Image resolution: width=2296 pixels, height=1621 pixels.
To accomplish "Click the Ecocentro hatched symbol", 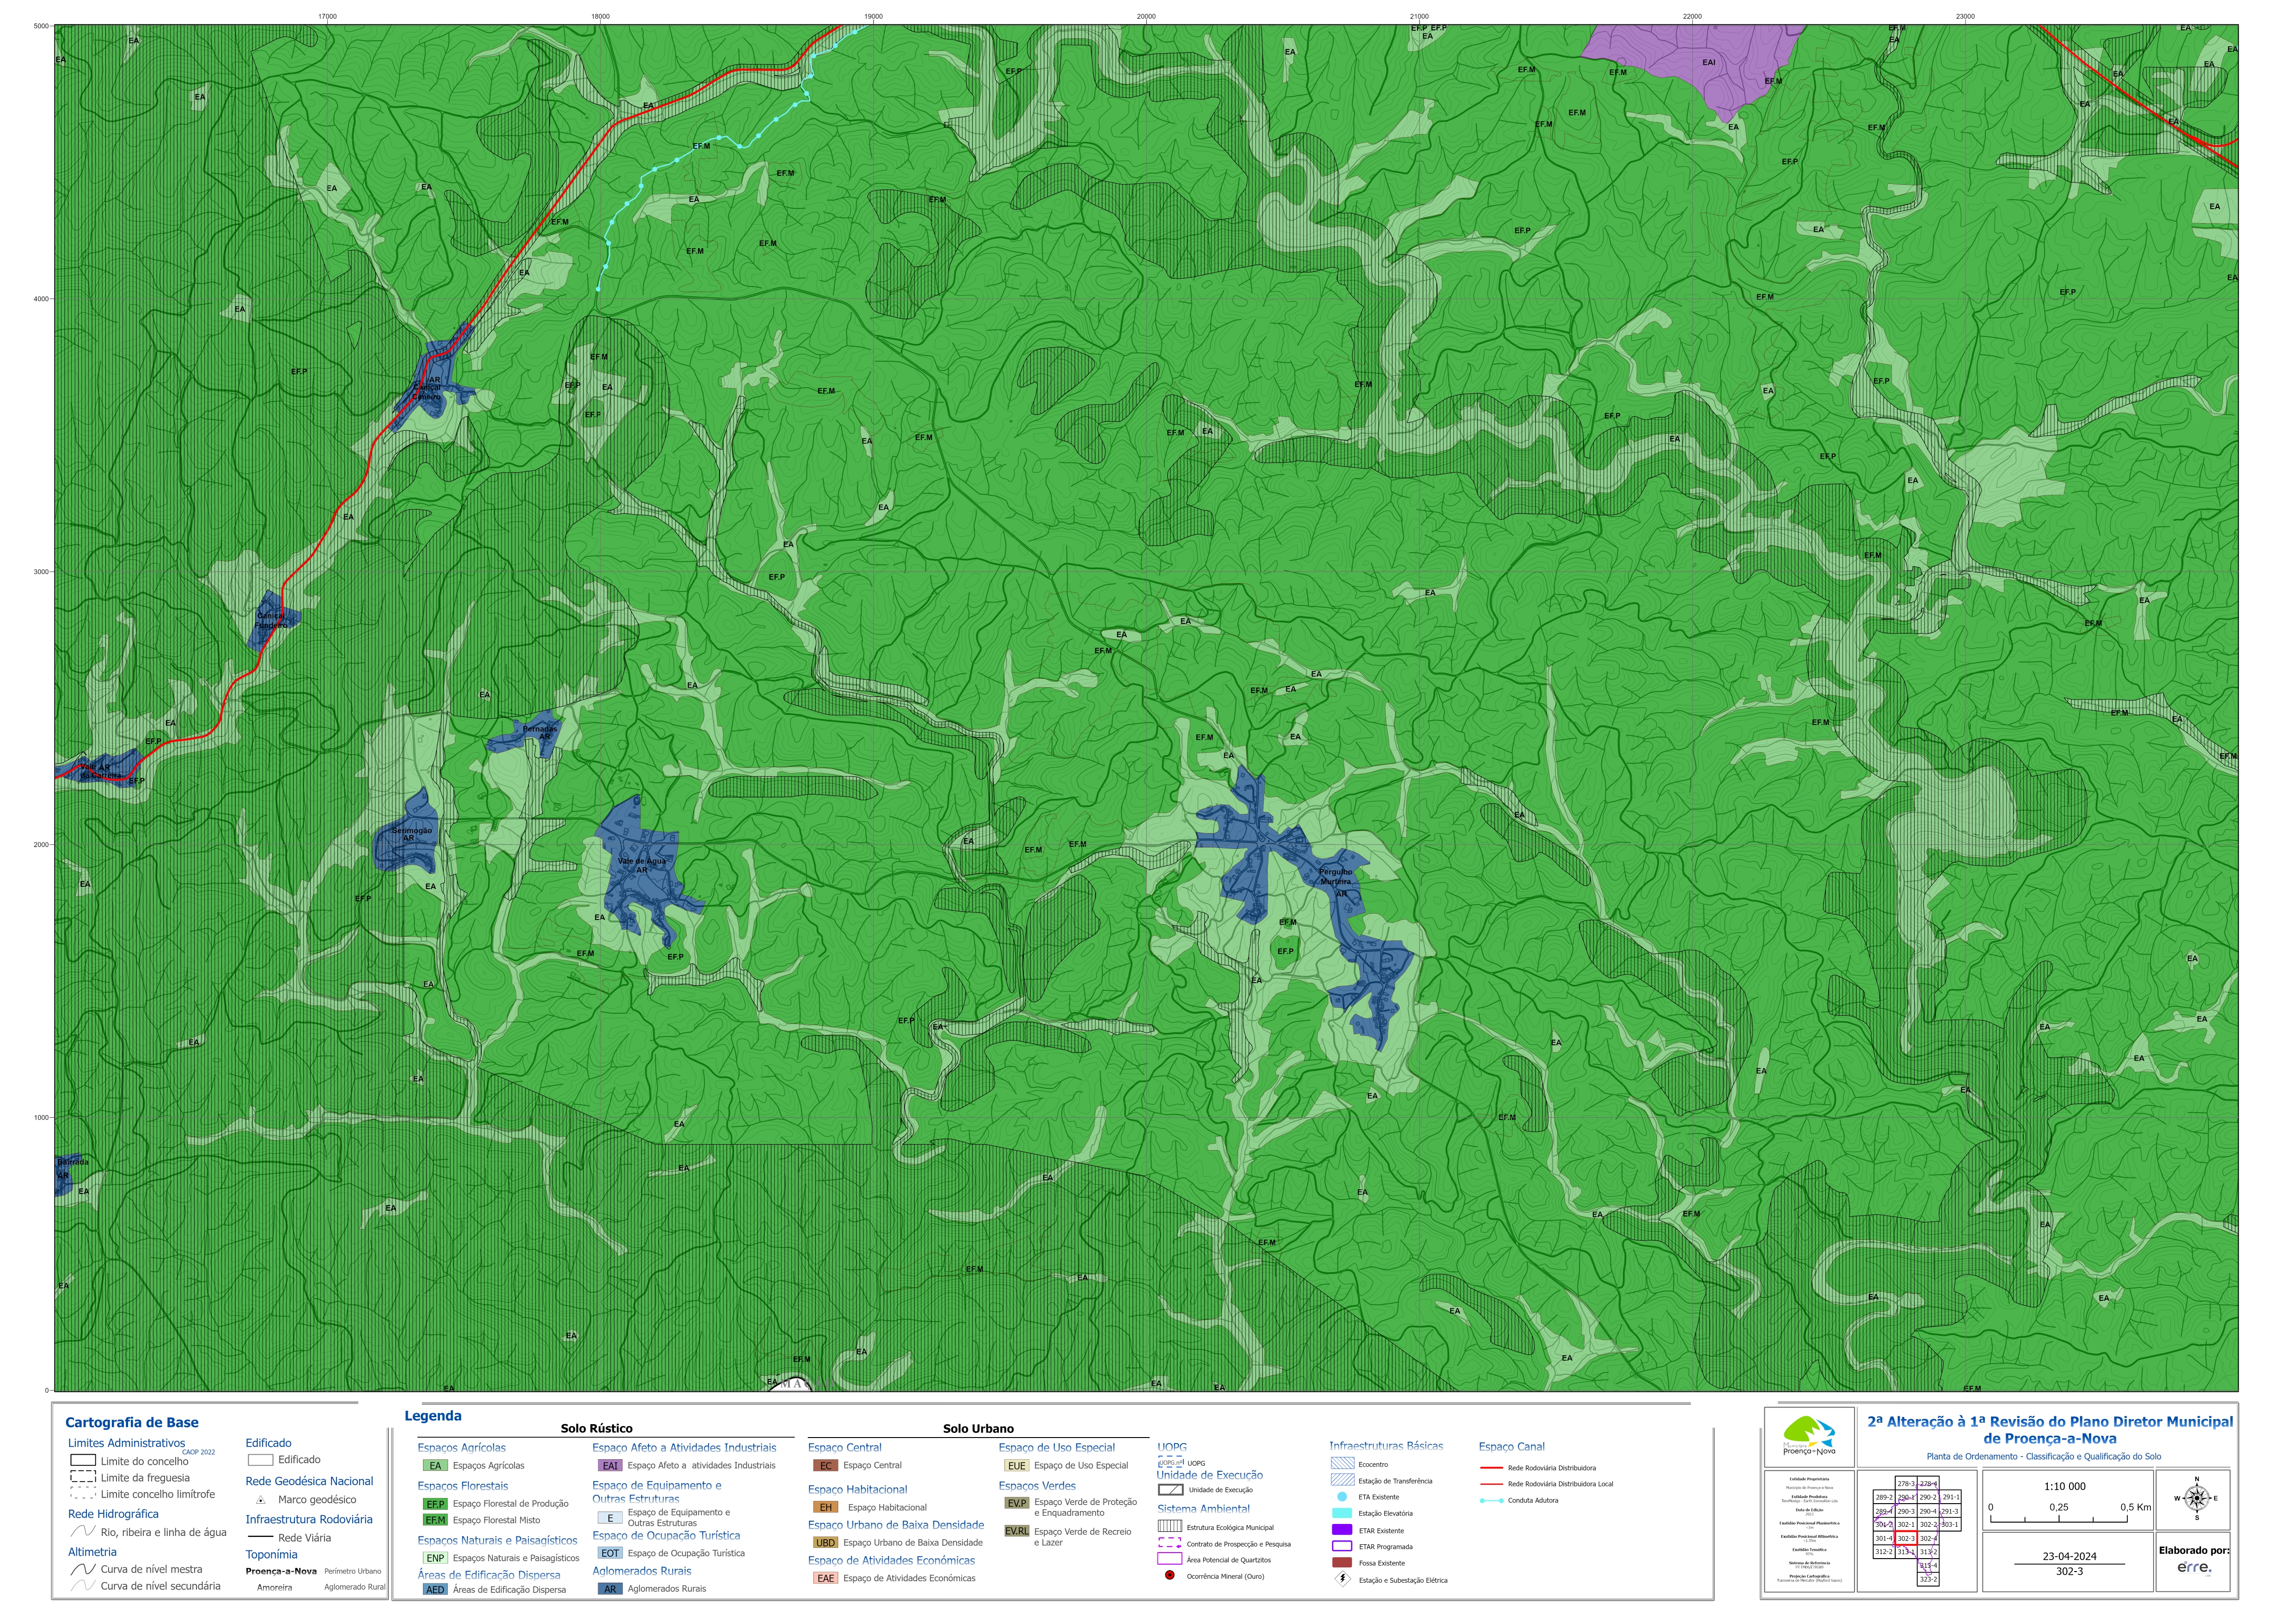I will (x=1342, y=1463).
